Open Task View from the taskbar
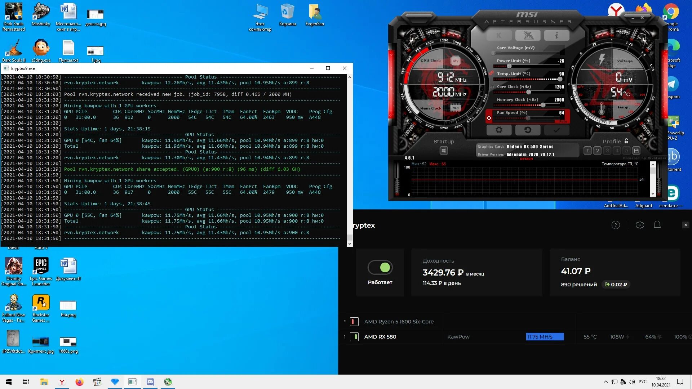This screenshot has height=389, width=692. pos(26,382)
